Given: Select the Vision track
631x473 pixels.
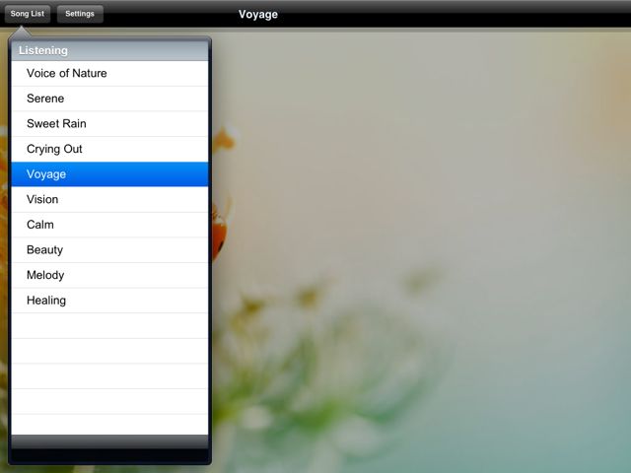Looking at the screenshot, I should point(109,199).
